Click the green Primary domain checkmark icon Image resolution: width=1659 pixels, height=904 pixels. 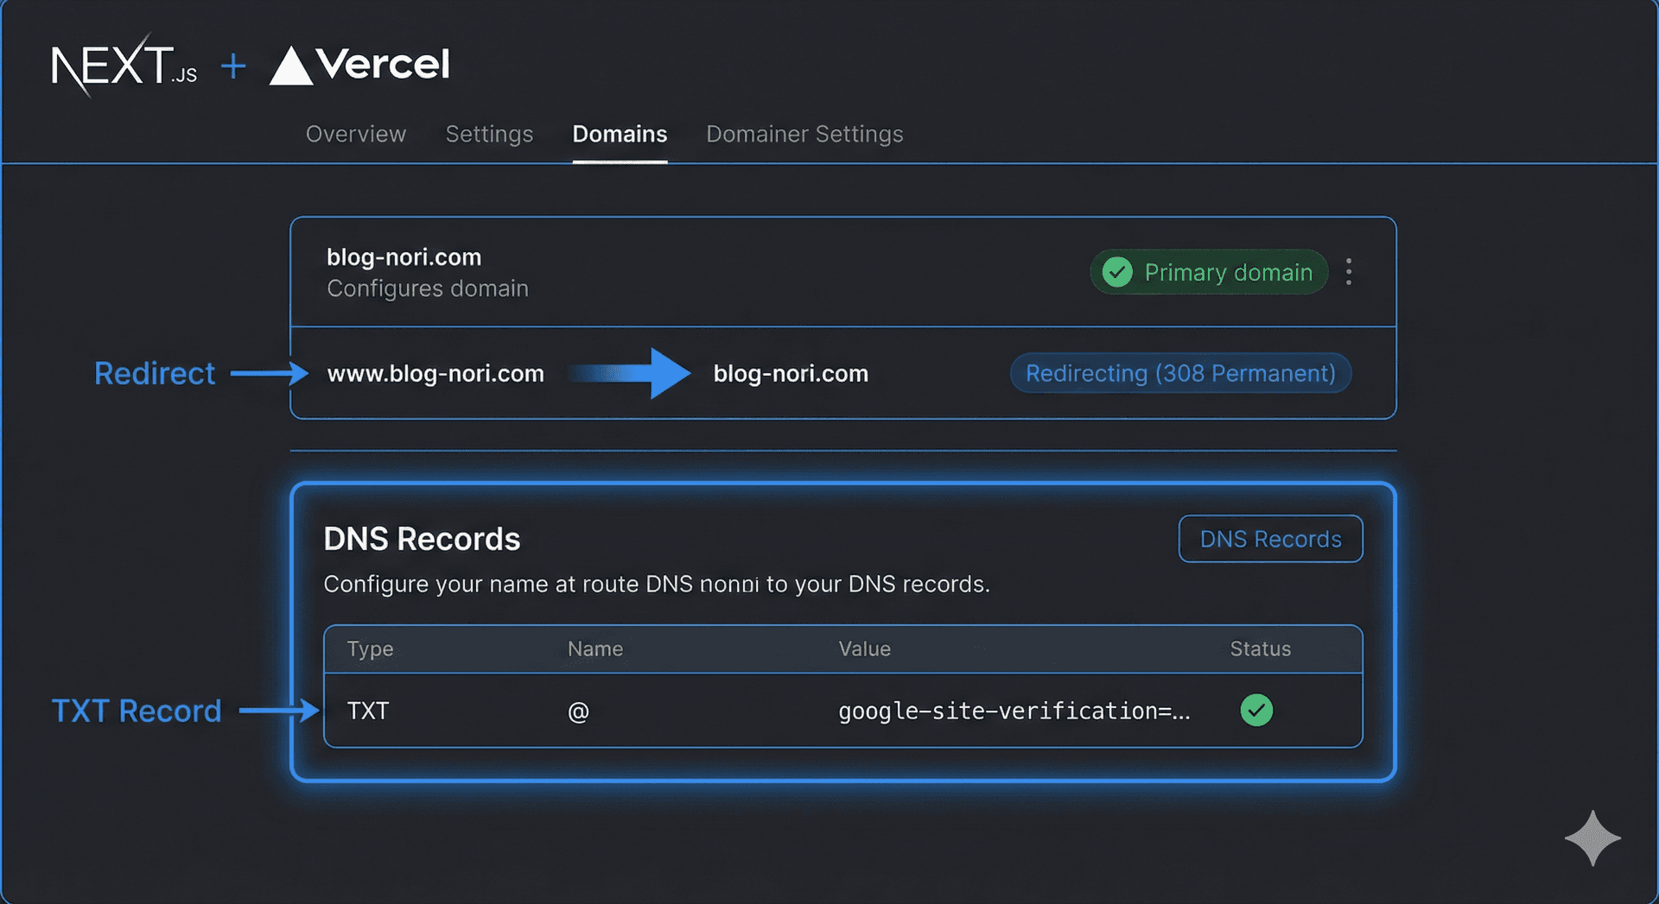(x=1117, y=272)
